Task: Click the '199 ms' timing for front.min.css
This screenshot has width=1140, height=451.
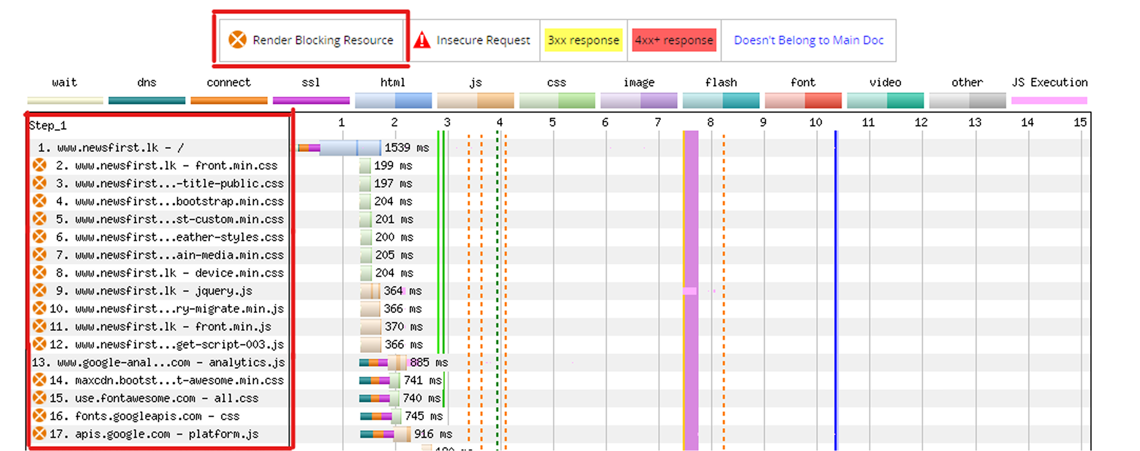Action: (393, 166)
